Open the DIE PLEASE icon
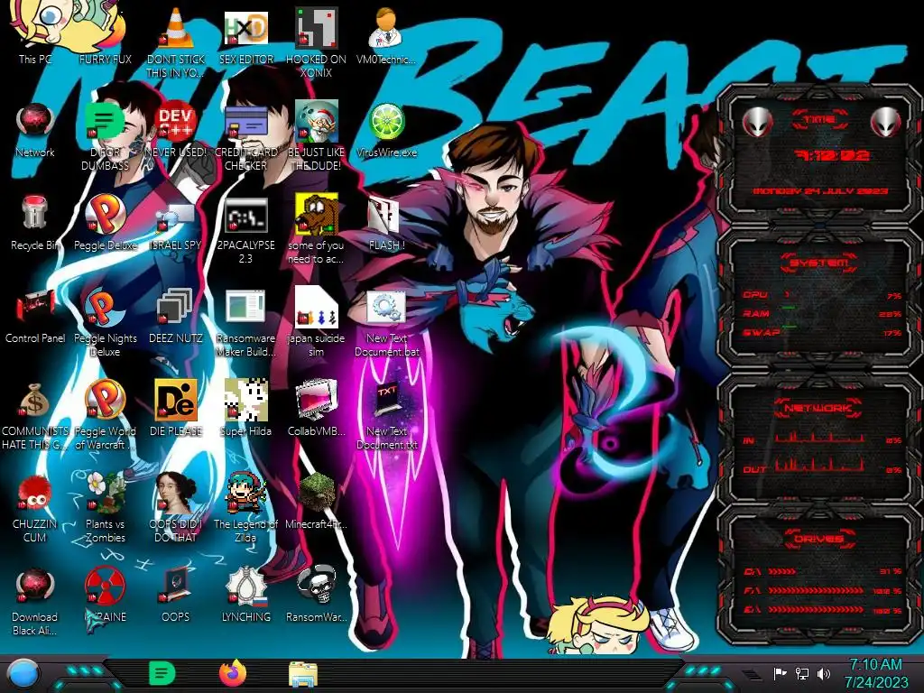Viewport: 924px width, 693px height. [x=176, y=409]
